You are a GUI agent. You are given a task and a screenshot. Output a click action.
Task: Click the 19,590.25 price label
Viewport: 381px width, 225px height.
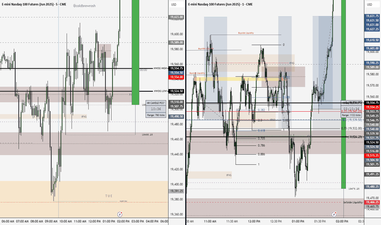coord(372,63)
